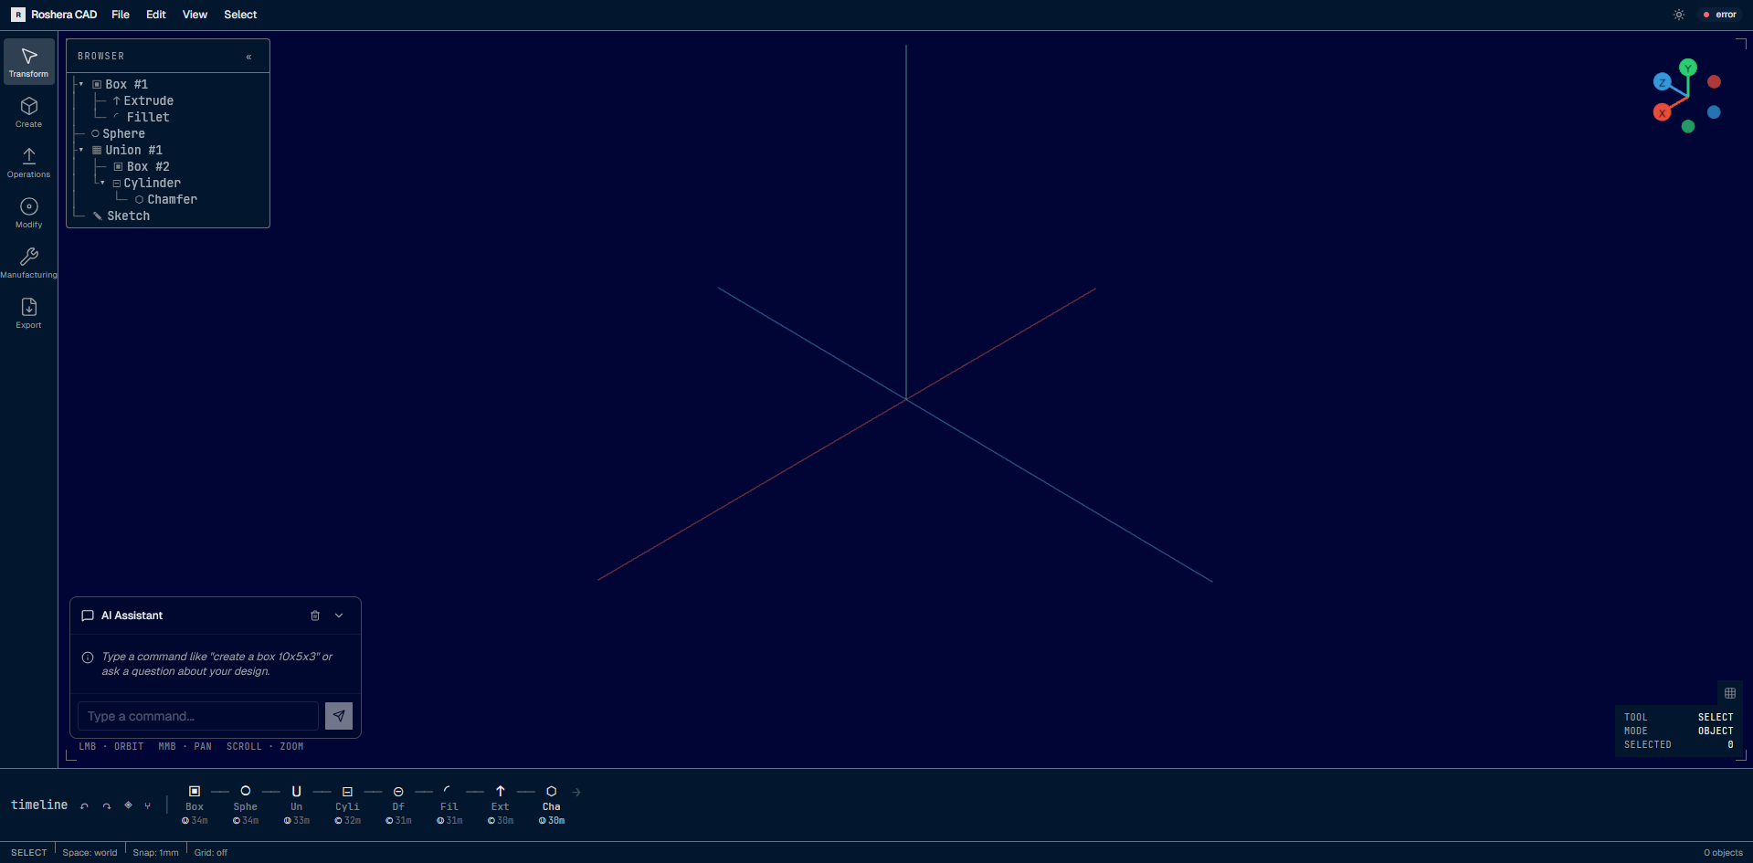Jump to Sphe step in timeline
This screenshot has width=1753, height=863.
coord(246,805)
